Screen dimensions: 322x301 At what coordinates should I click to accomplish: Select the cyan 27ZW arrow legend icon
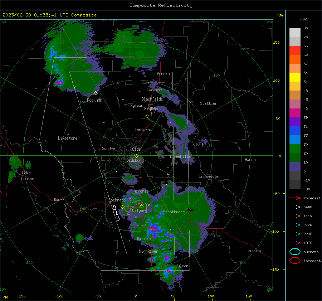tap(295, 225)
